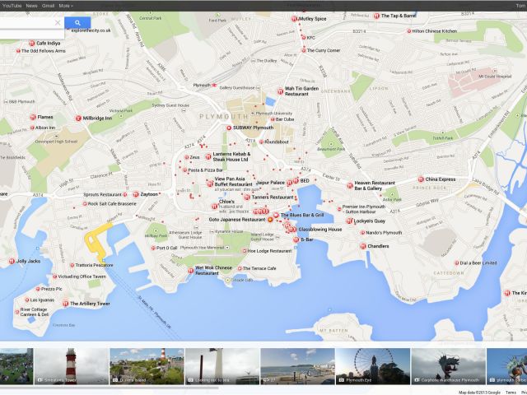The width and height of the screenshot is (527, 395).
Task: Open the Plymouth Eye photo thumbnail
Action: click(x=373, y=366)
